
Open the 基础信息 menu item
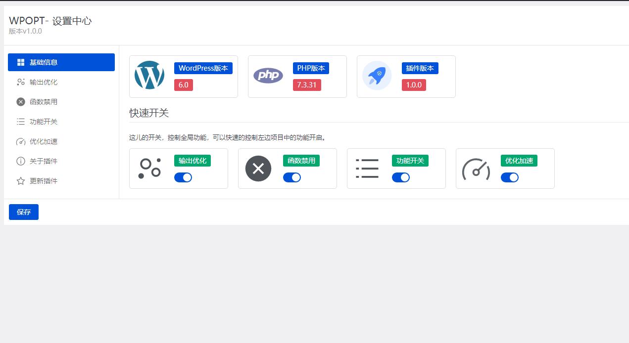point(61,62)
